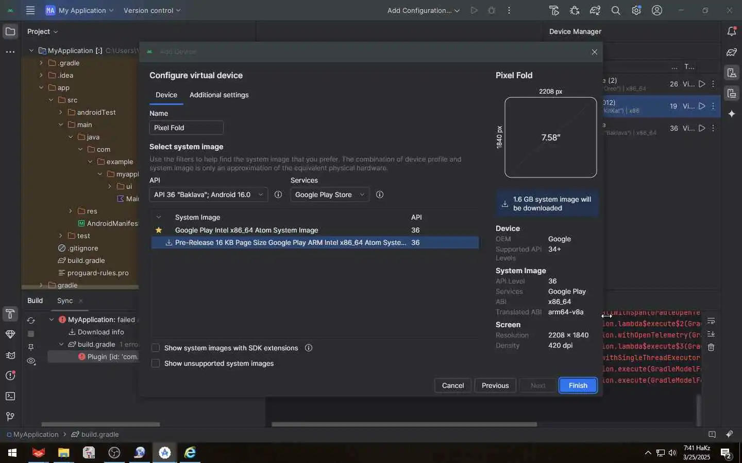Start the API 26 virtual device
Screen dimensions: 742x463
(x=702, y=84)
